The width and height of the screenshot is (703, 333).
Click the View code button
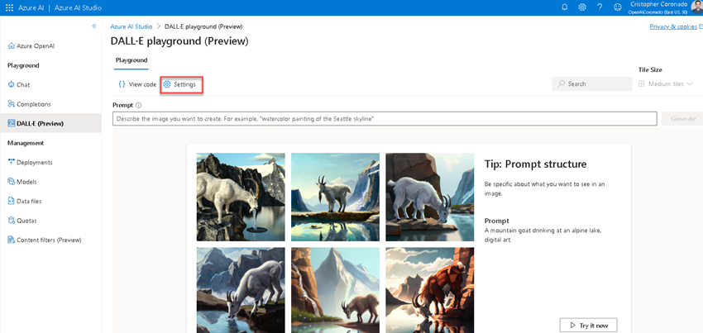click(136, 84)
